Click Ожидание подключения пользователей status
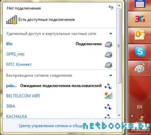This screenshot has width=151, height=135. pos(61,85)
